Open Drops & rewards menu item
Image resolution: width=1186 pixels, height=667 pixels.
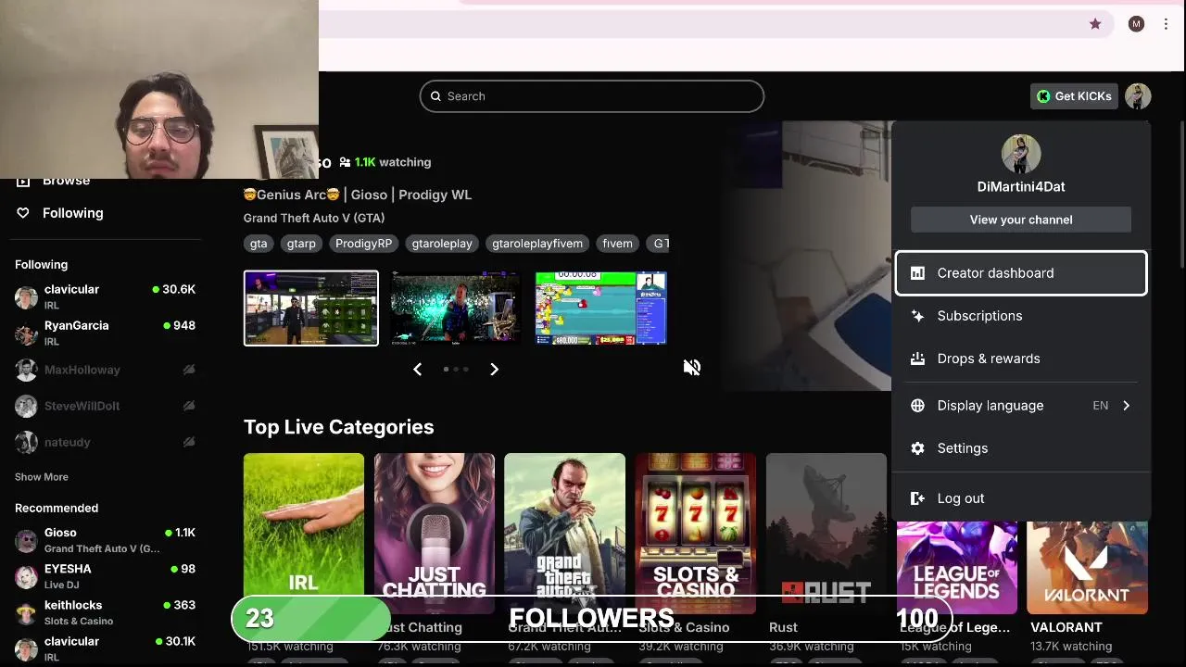tap(1021, 359)
